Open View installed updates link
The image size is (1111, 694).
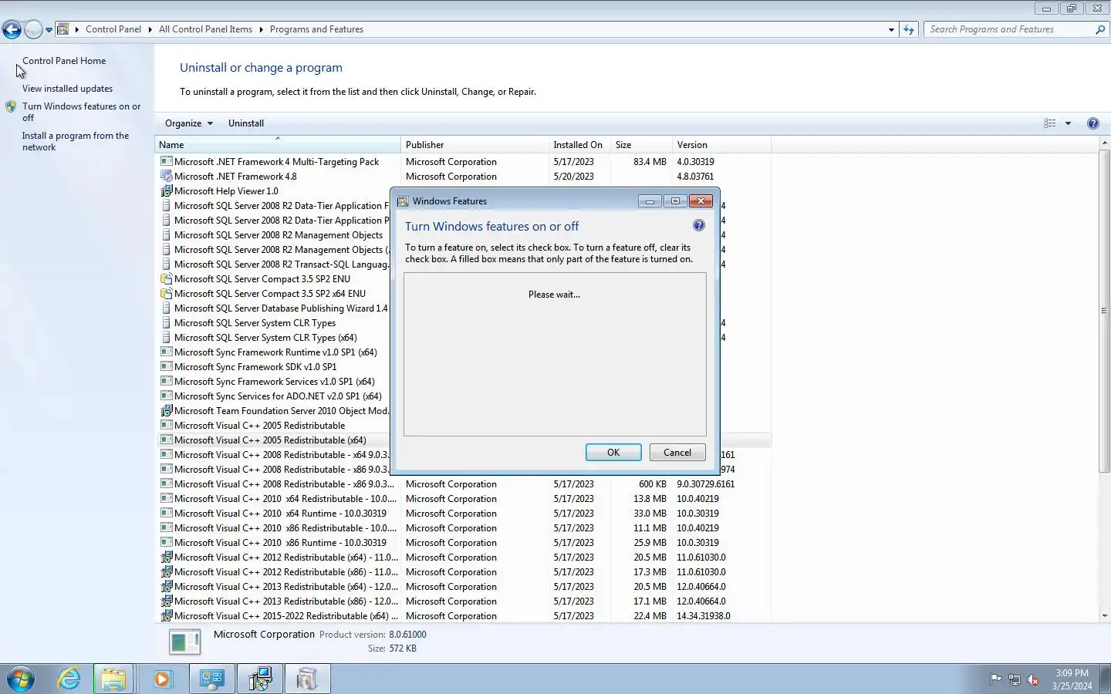point(67,89)
